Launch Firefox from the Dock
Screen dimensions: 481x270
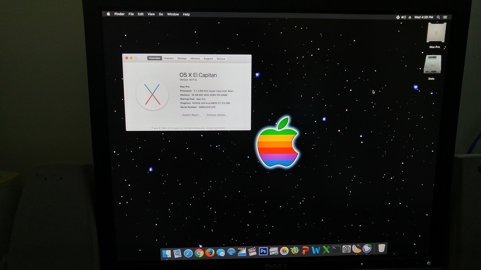point(210,253)
